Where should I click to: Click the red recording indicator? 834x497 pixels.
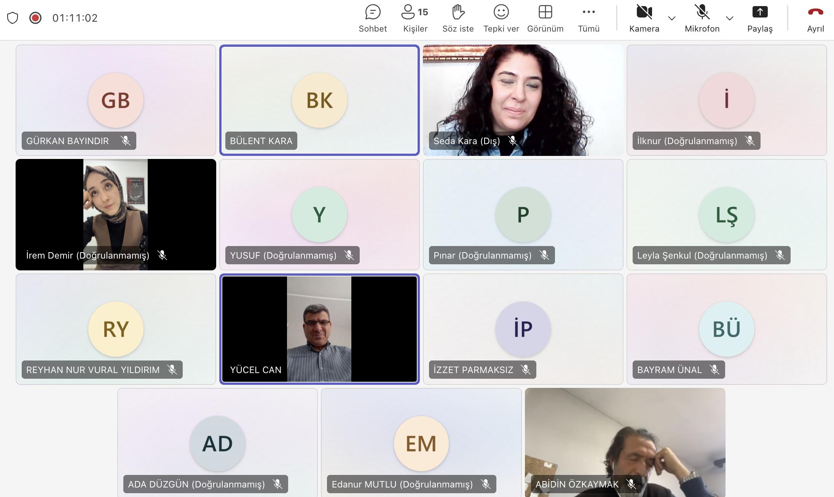point(35,18)
